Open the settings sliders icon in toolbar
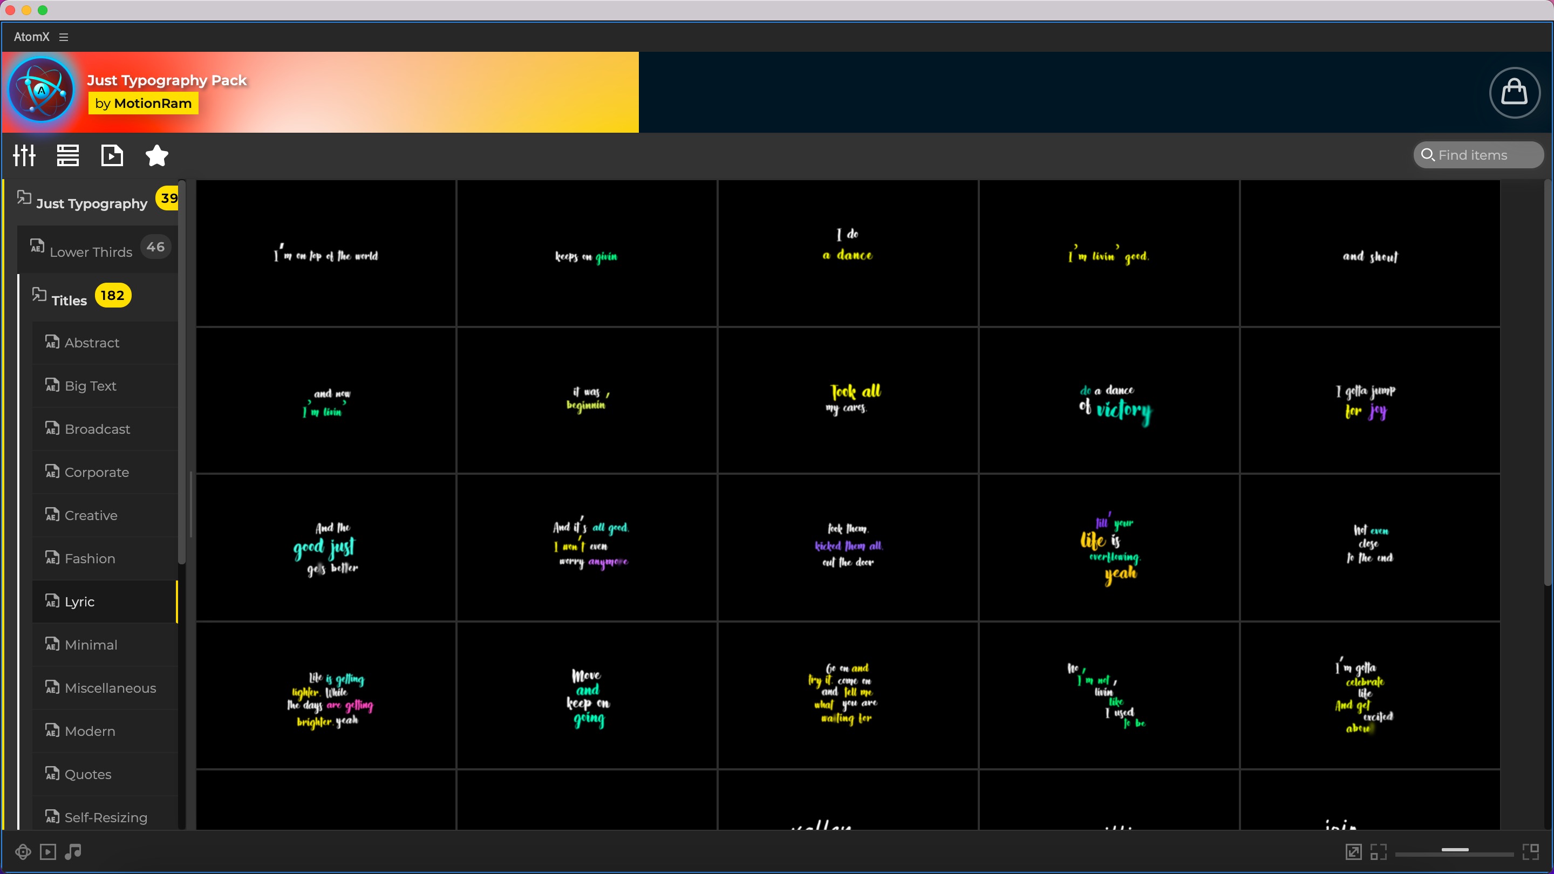This screenshot has width=1554, height=874. pos(24,155)
